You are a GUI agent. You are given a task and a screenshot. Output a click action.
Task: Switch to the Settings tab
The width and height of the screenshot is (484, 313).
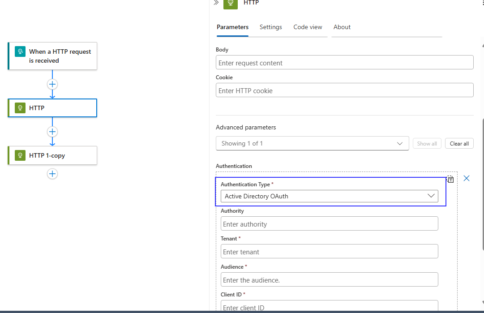pyautogui.click(x=270, y=27)
